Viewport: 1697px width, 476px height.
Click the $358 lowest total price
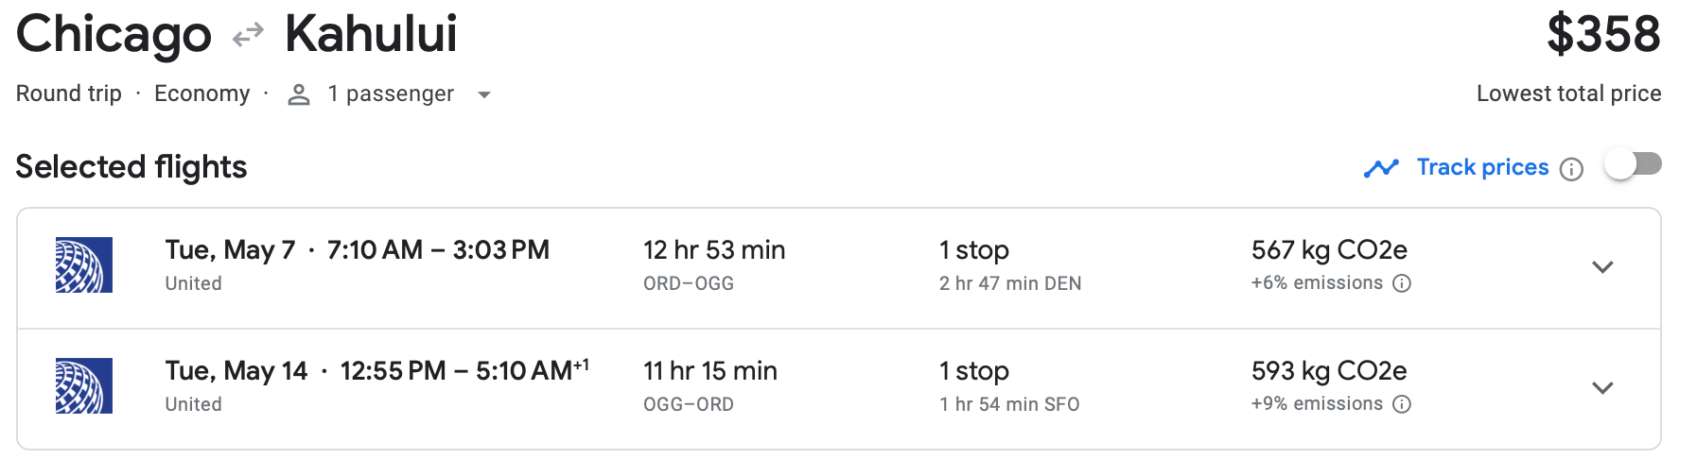[1603, 35]
